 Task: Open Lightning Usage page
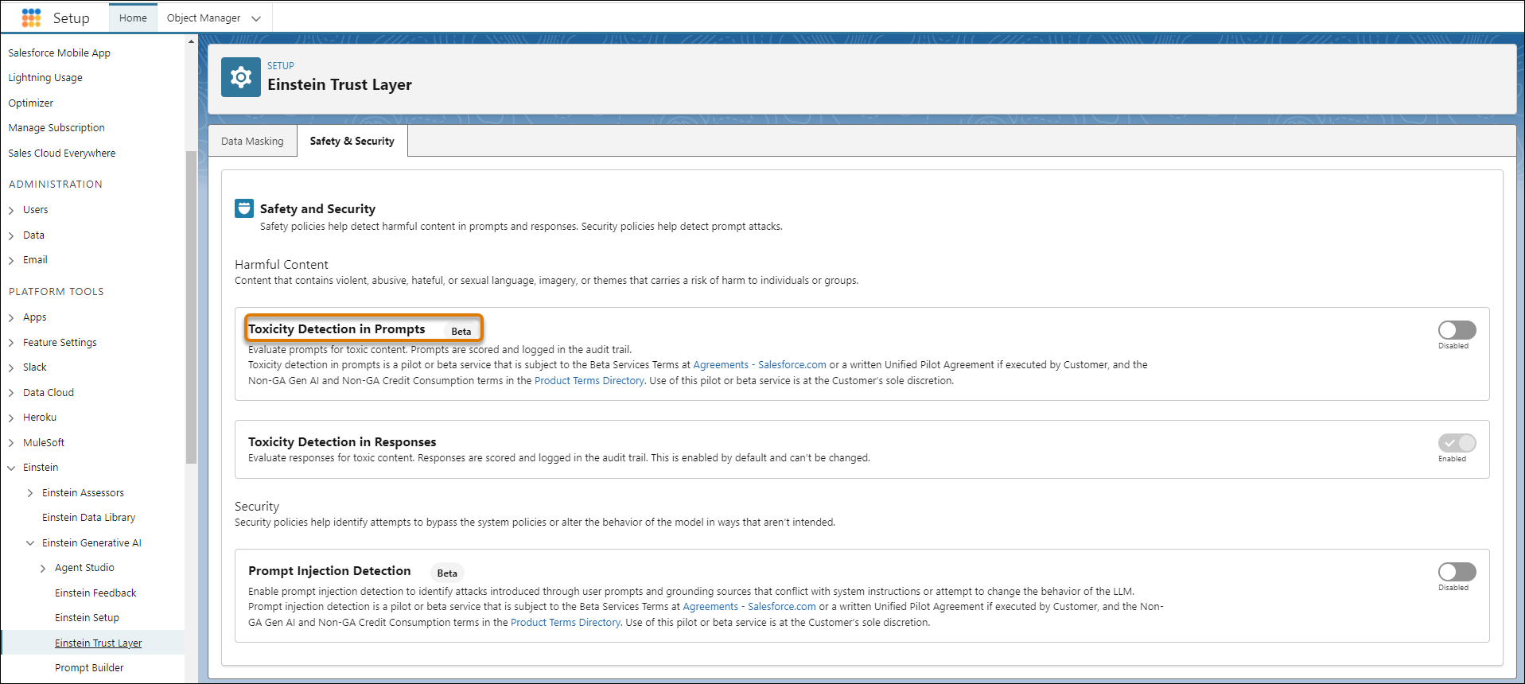click(x=45, y=78)
